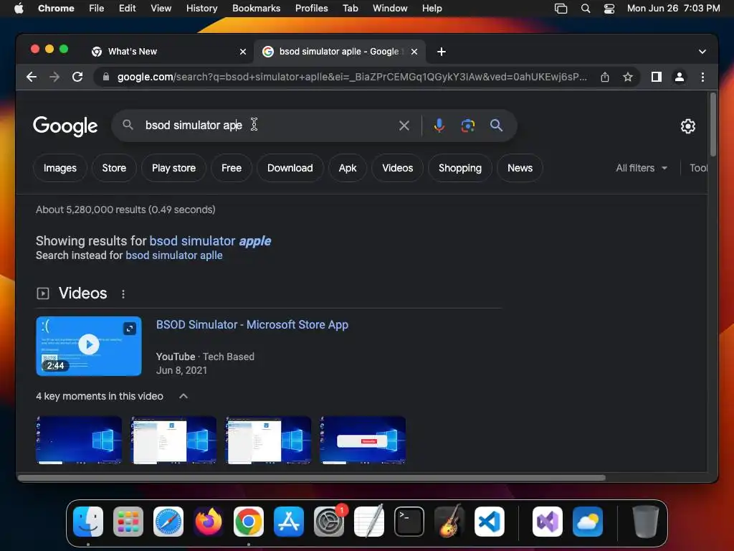Bookmark this tab with the star

pyautogui.click(x=628, y=77)
